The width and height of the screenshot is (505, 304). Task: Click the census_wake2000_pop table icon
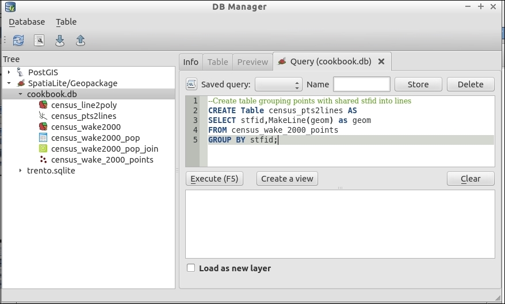(x=43, y=138)
